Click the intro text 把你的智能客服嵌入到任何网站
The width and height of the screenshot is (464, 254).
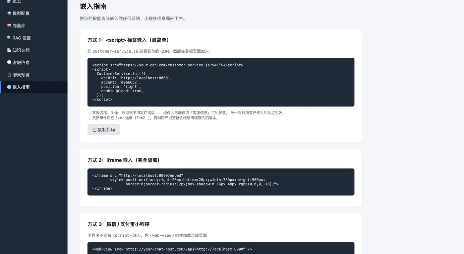click(133, 19)
